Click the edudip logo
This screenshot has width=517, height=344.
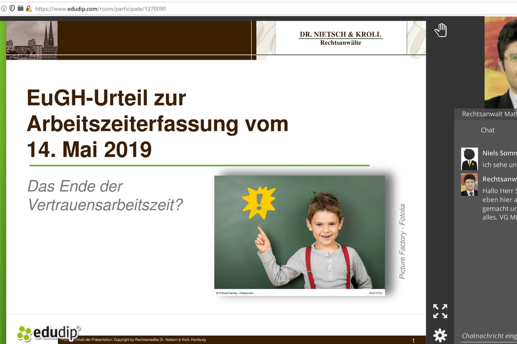point(48,332)
